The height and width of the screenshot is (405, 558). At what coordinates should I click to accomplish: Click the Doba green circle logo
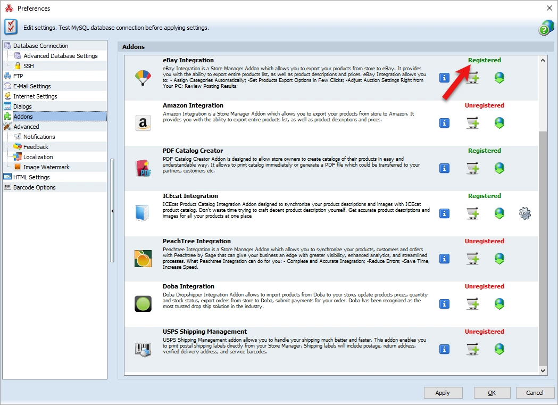point(143,303)
